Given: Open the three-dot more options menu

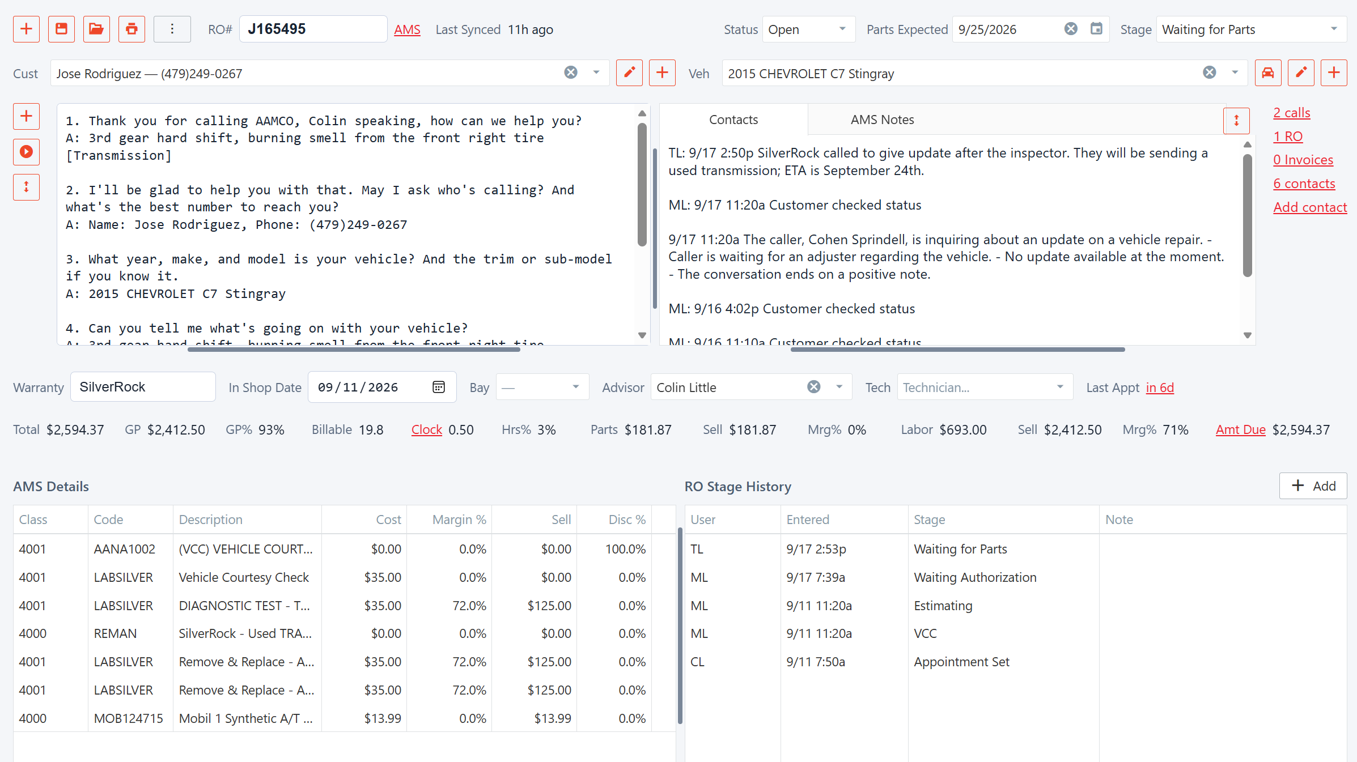Looking at the screenshot, I should pos(172,29).
